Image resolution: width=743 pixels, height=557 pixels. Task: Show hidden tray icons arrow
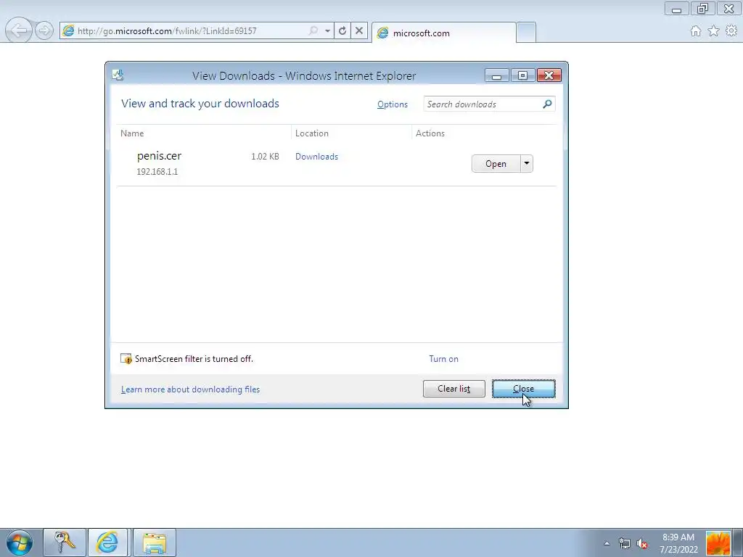tap(607, 542)
